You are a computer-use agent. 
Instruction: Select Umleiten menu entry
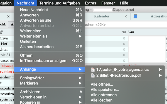(x=50, y=41)
